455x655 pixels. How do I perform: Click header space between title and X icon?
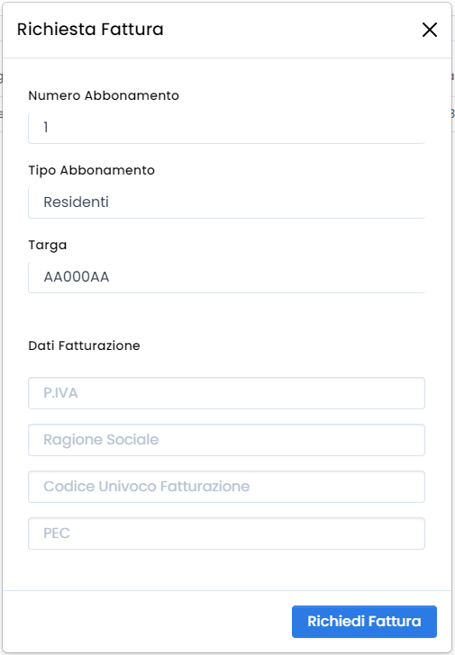[293, 30]
